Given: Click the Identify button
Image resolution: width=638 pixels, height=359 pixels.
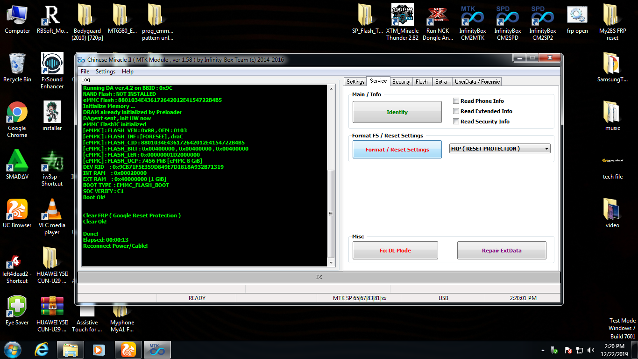Looking at the screenshot, I should [397, 112].
